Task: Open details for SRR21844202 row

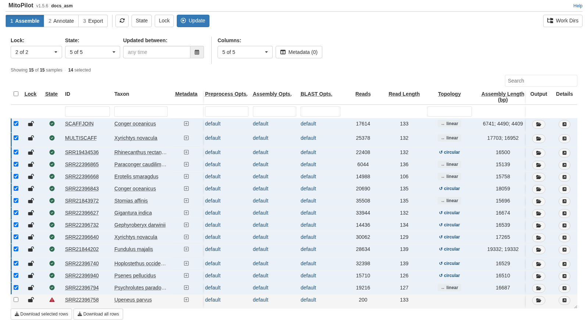Action: click(564, 250)
